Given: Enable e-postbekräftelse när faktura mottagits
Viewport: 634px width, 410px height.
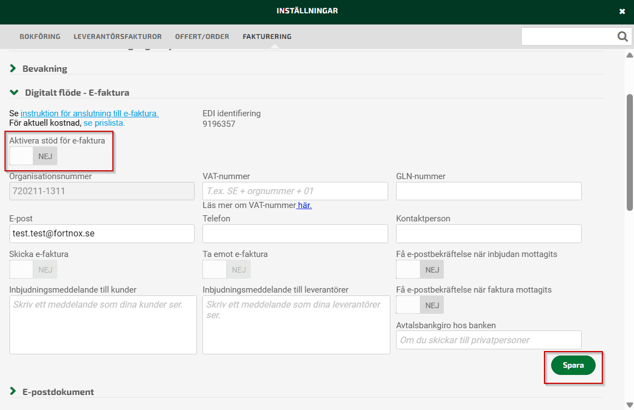Looking at the screenshot, I should tap(419, 305).
